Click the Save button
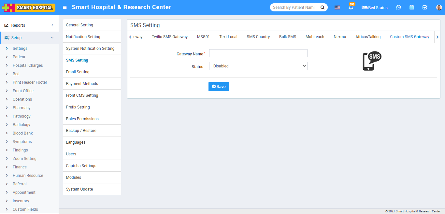The width and height of the screenshot is (445, 214). (219, 87)
